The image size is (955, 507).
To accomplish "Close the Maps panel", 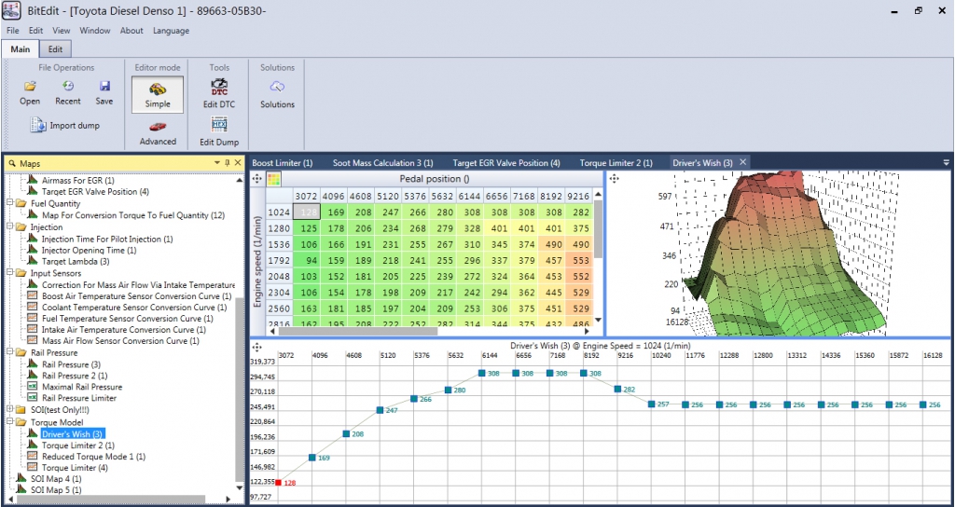I will 238,163.
